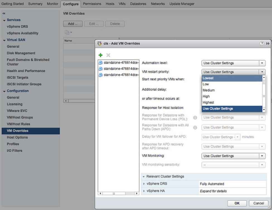Click the gray X remove VM icon

click(x=108, y=55)
